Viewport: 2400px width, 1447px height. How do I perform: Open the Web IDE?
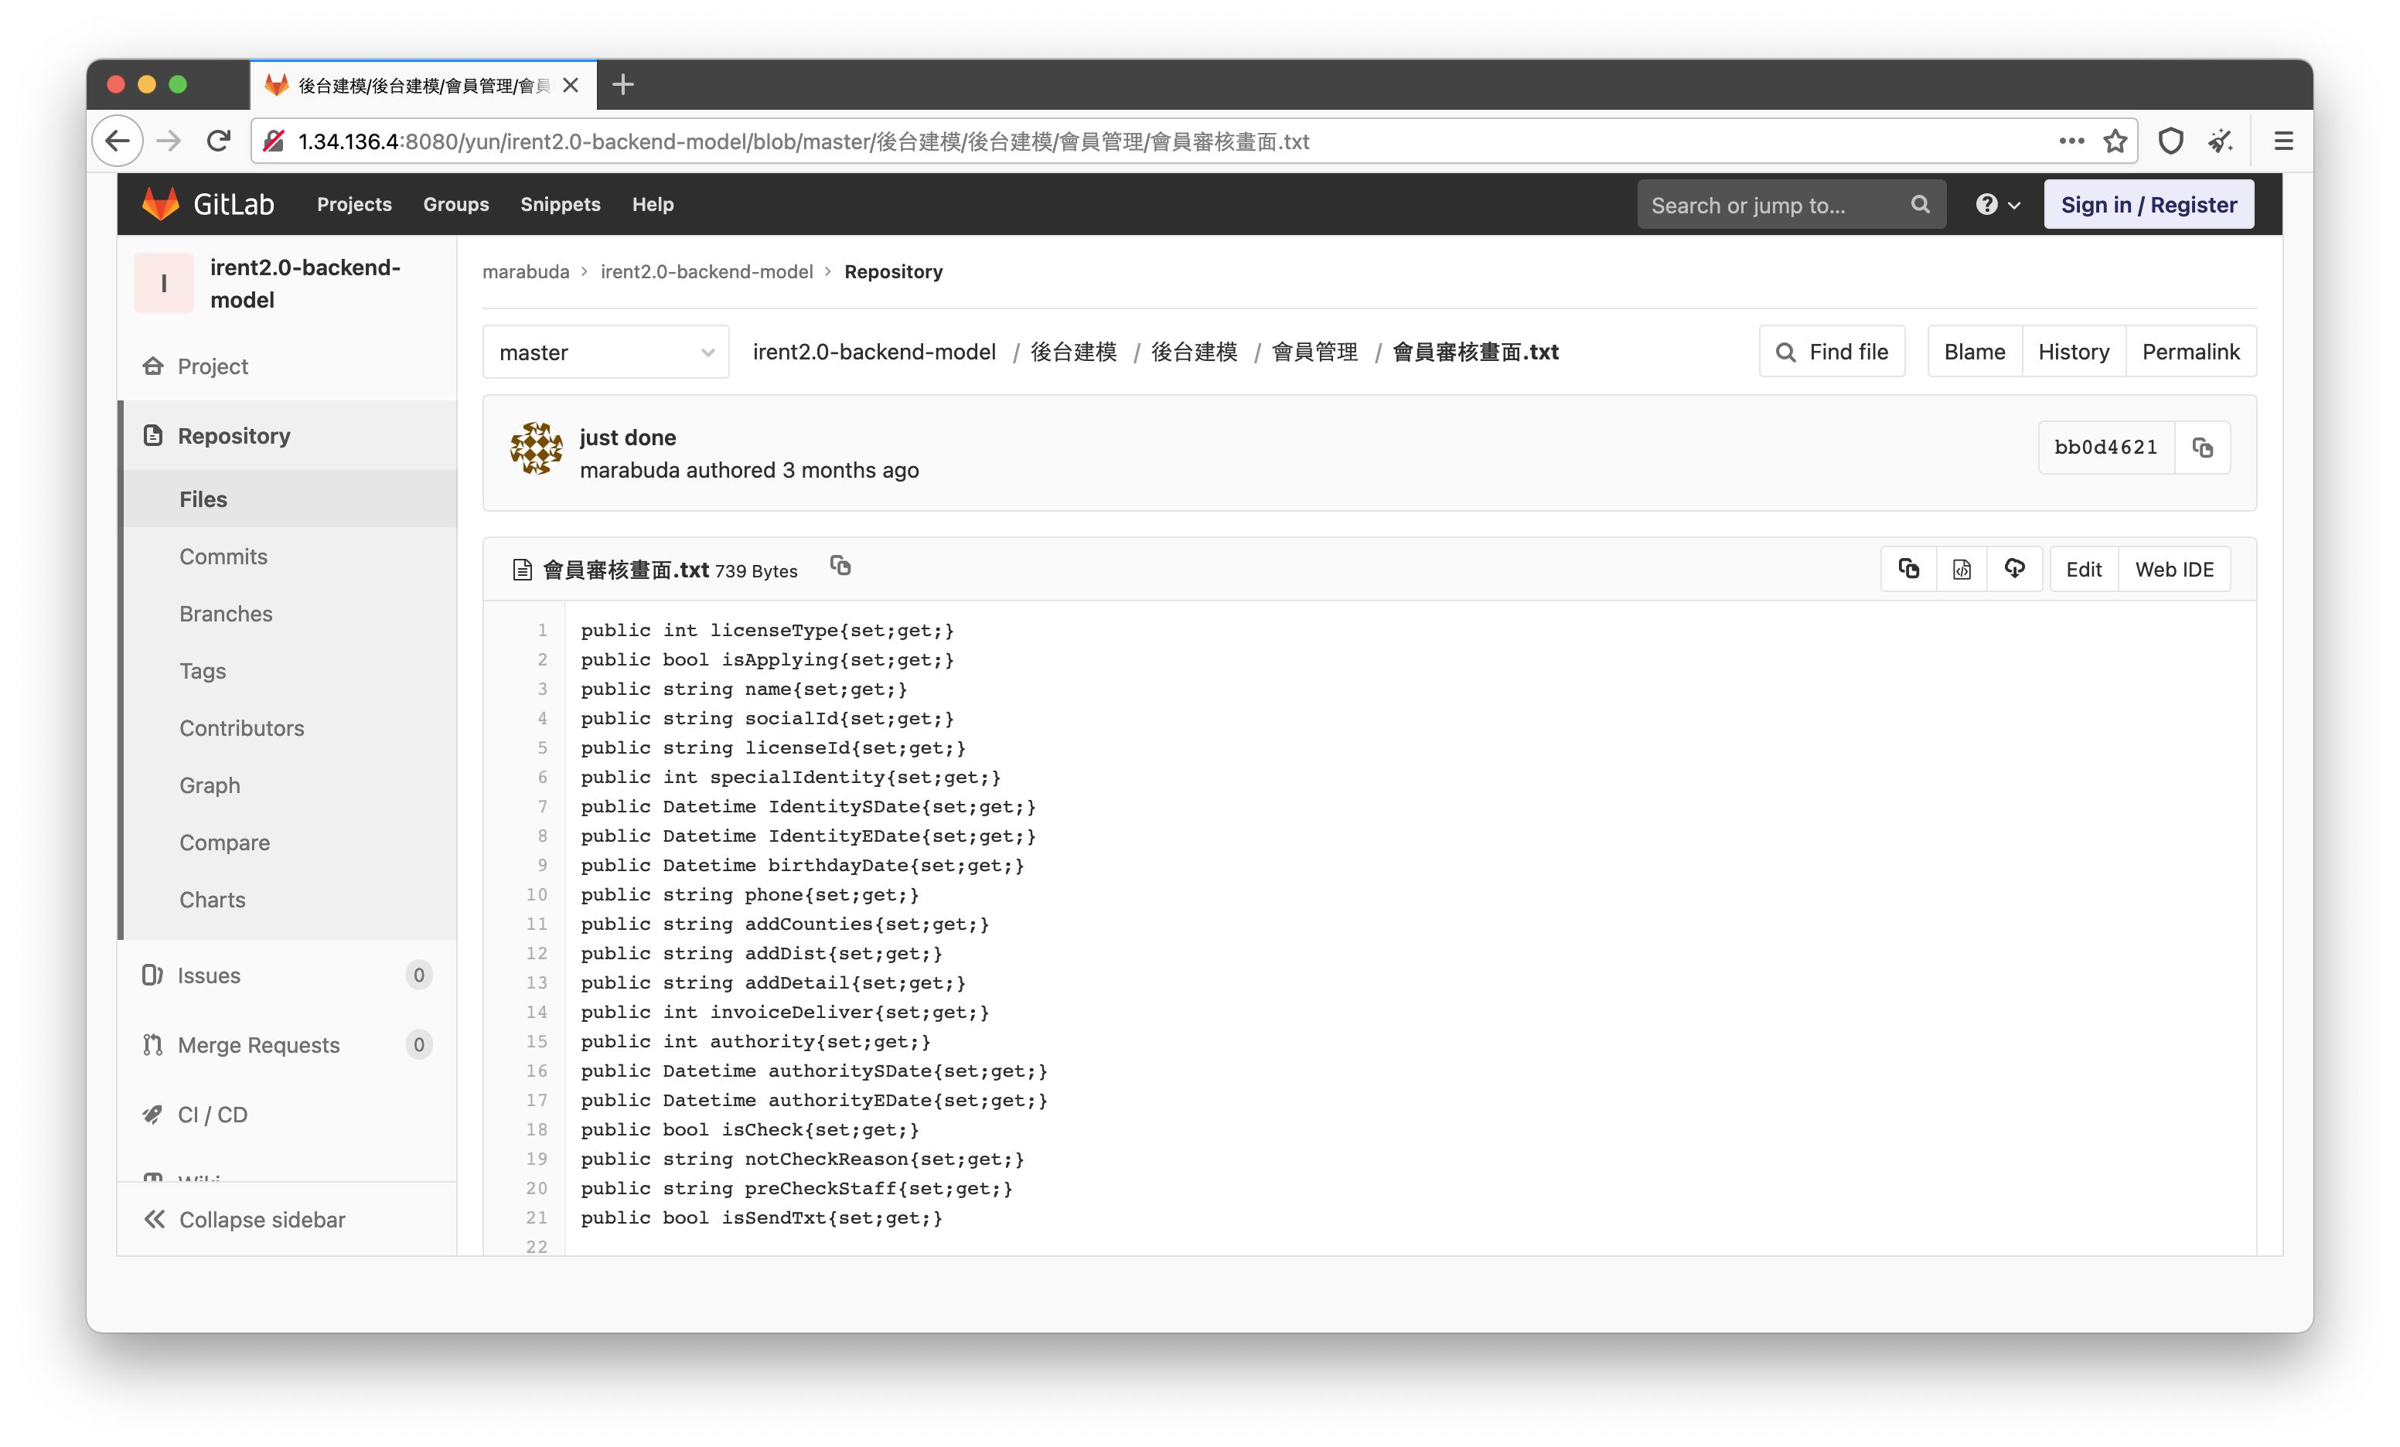[x=2174, y=570]
